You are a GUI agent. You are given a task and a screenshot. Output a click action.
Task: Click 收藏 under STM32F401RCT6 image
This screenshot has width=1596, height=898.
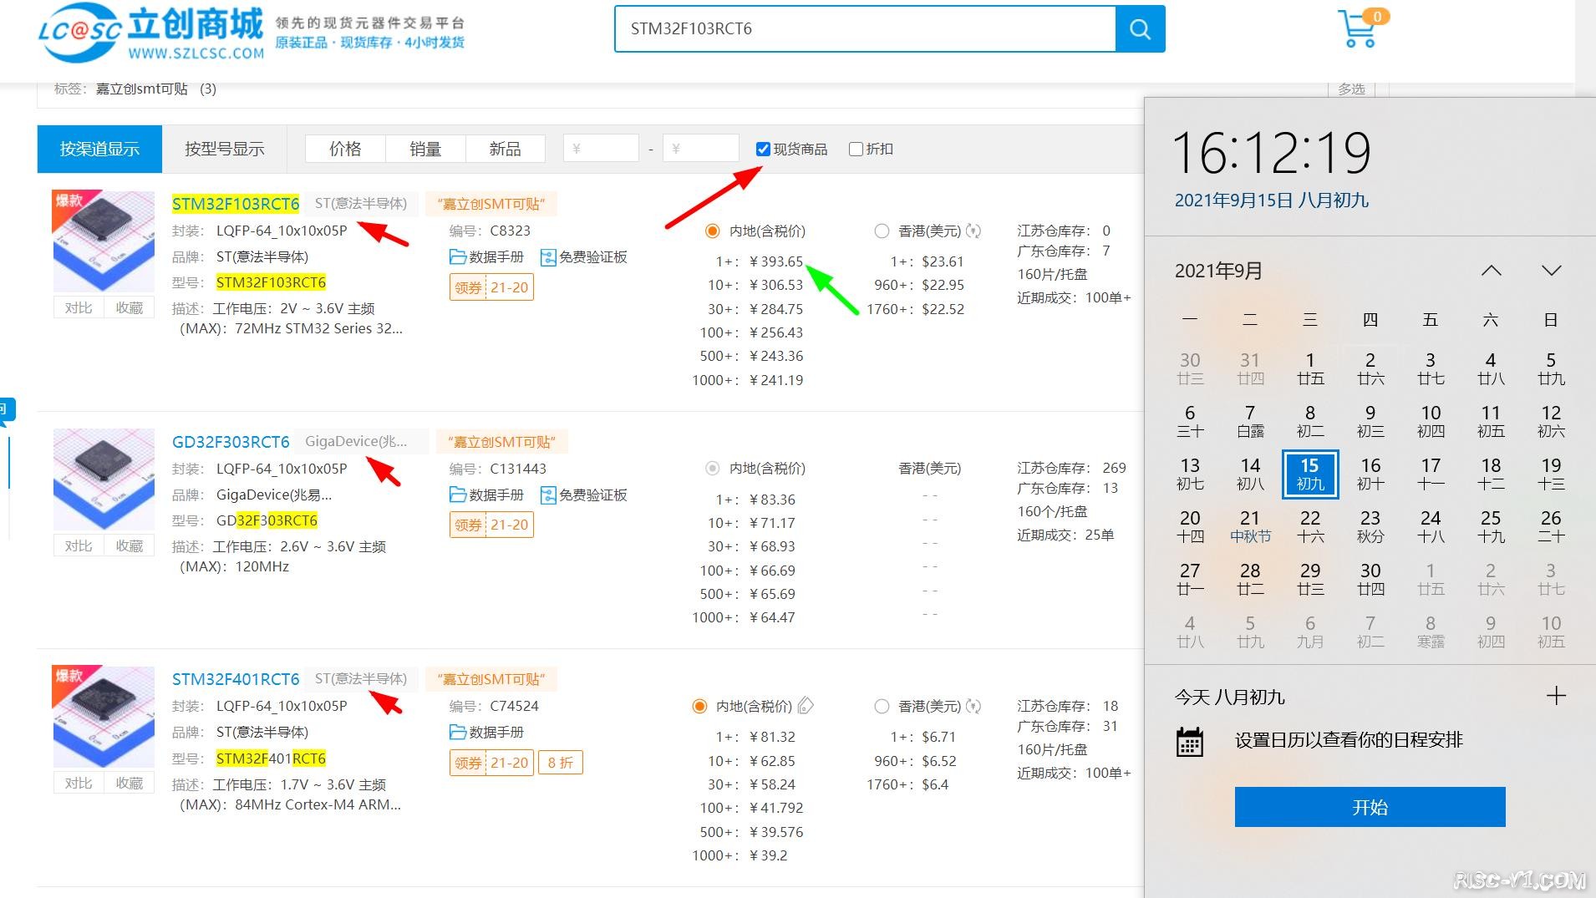pyautogui.click(x=130, y=783)
